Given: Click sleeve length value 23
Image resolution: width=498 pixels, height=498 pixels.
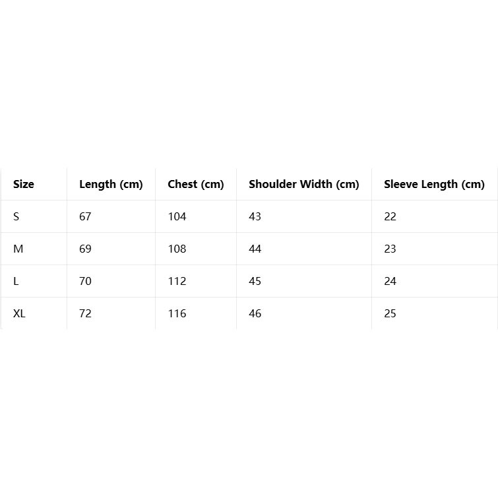Looking at the screenshot, I should click(x=390, y=249).
